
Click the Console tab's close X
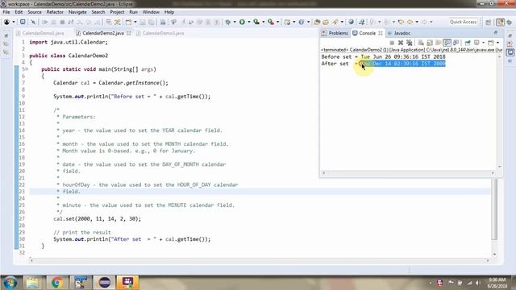tap(381, 33)
